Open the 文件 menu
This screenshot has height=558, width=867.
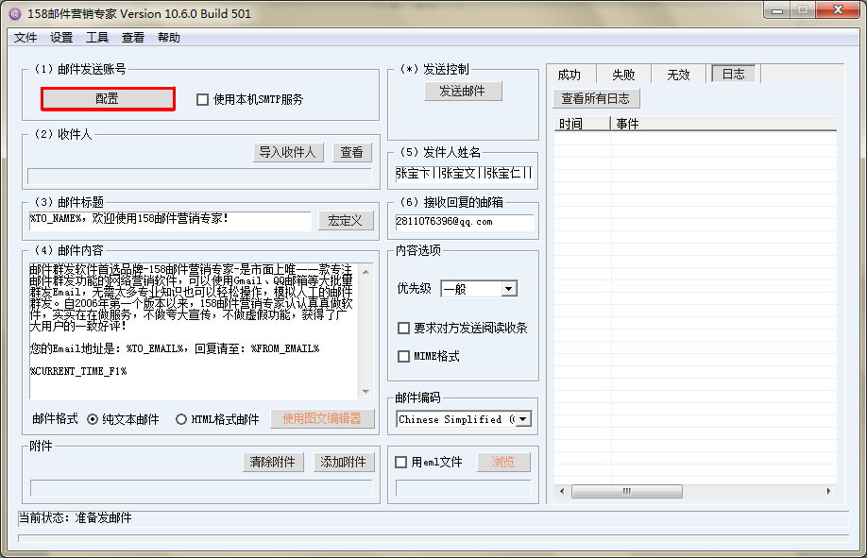pos(25,38)
